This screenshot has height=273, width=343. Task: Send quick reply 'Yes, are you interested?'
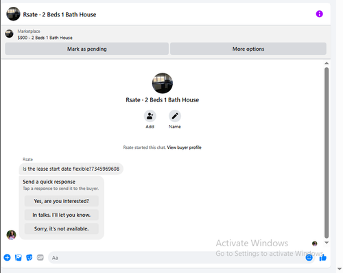(62, 201)
